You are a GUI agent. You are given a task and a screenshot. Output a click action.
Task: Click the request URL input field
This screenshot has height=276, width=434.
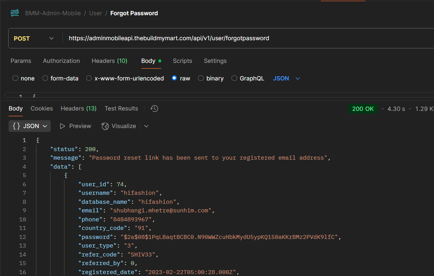(x=249, y=38)
